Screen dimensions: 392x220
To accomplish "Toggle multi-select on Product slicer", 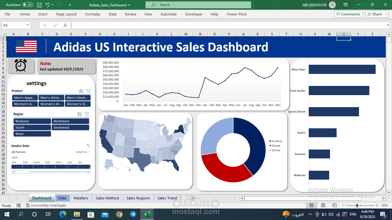I will point(81,91).
